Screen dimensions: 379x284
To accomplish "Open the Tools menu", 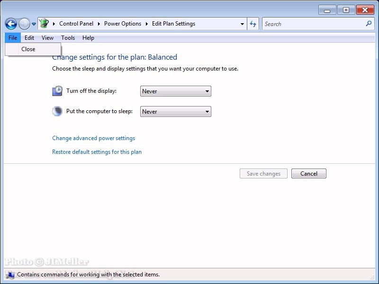I will (68, 38).
